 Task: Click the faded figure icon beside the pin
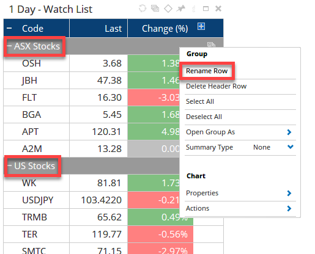pos(194,9)
